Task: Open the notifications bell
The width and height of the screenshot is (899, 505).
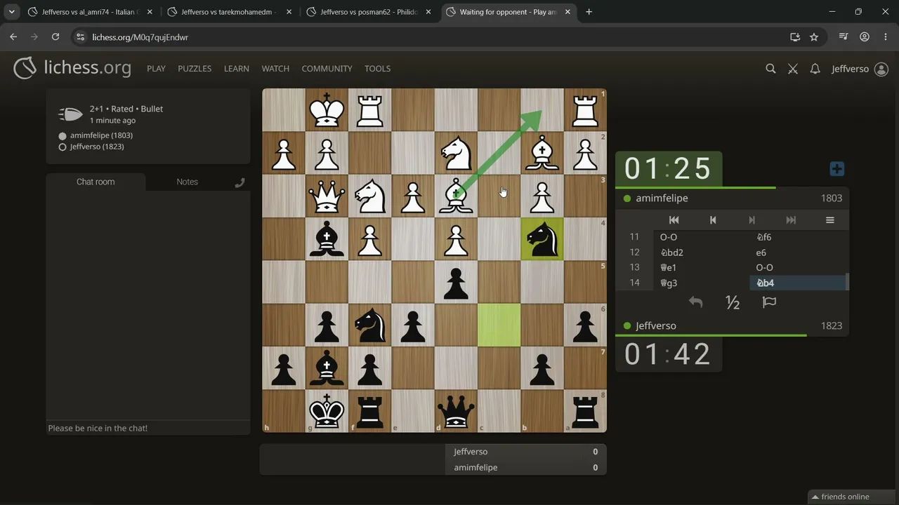Action: [815, 69]
